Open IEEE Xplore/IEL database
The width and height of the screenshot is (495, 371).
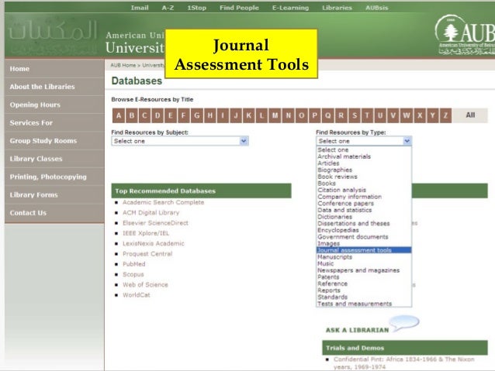146,233
